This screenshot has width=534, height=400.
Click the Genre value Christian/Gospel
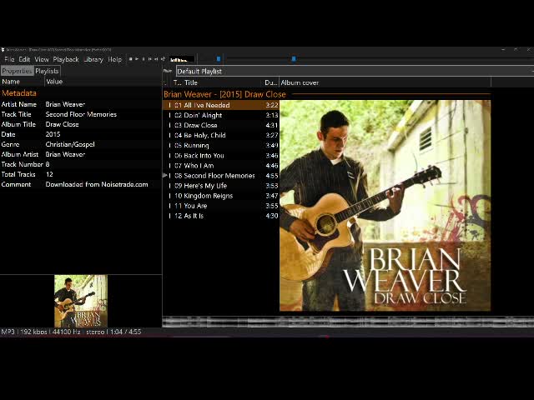click(70, 144)
